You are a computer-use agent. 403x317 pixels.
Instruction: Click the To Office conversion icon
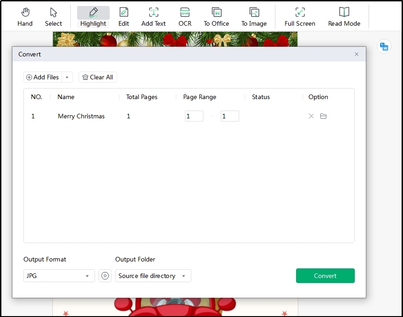(216, 17)
